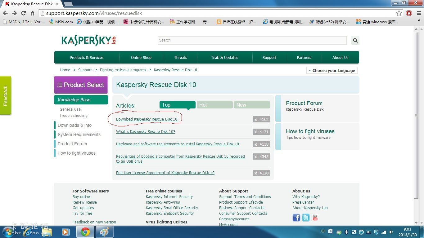Open Chrome from the taskbar
Image resolution: width=424 pixels, height=238 pixels.
pos(85,232)
